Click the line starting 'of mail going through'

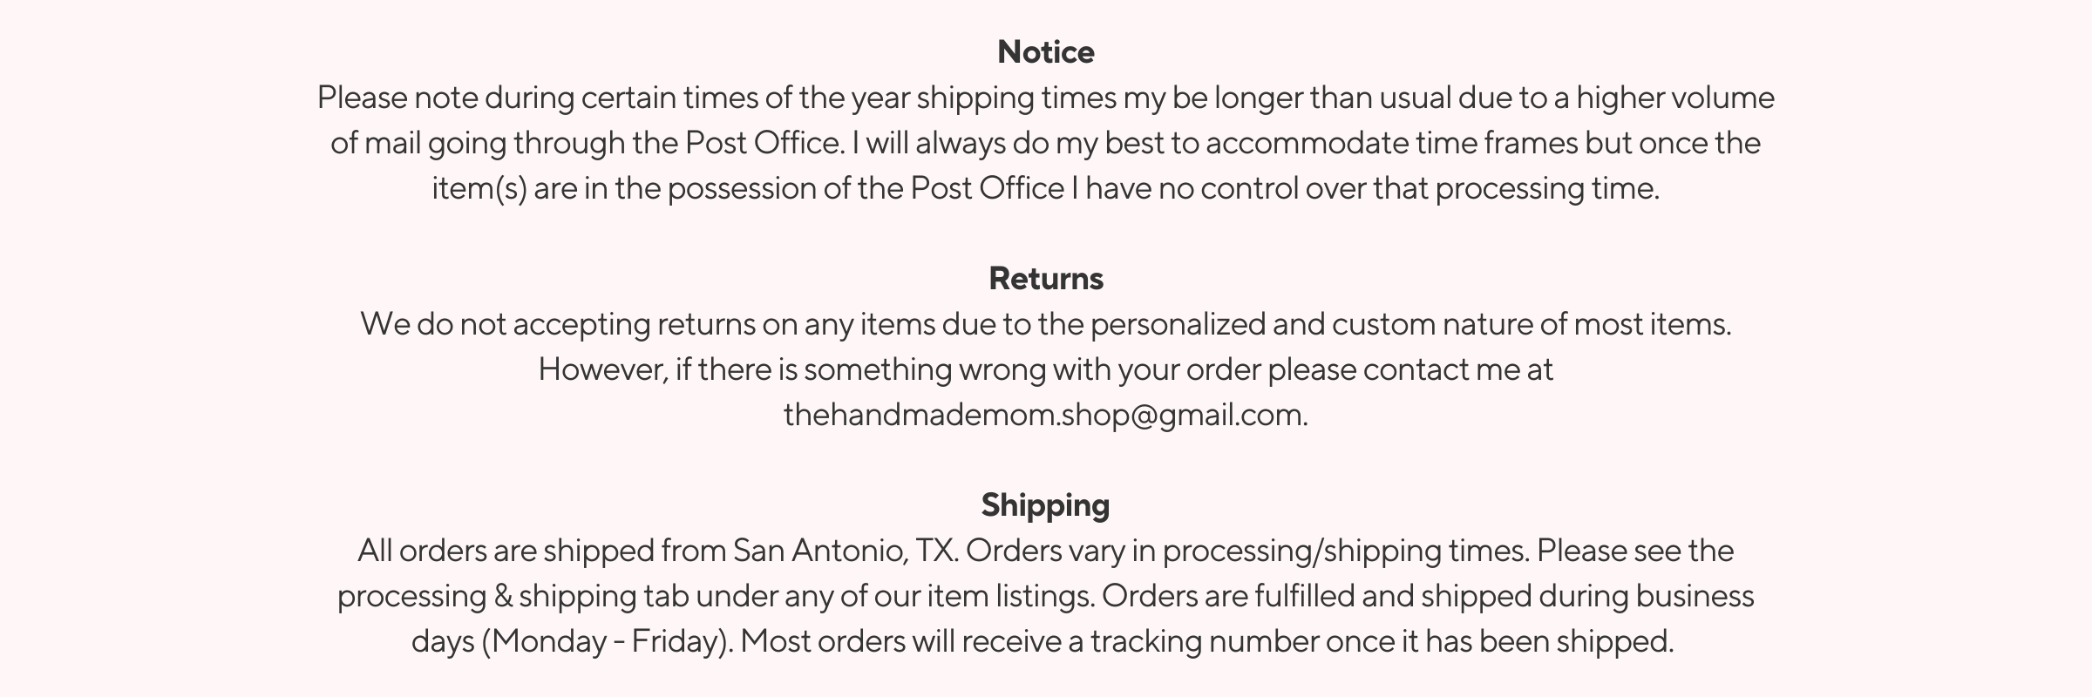(1046, 143)
